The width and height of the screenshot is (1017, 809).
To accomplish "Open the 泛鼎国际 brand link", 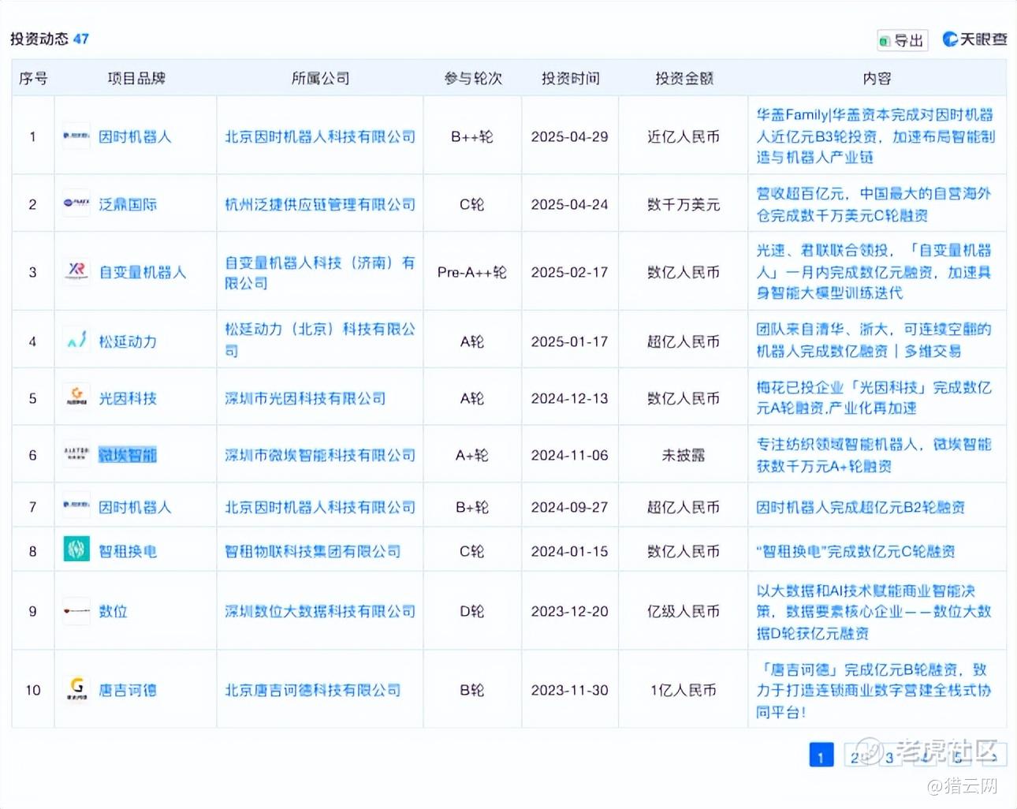I will (x=128, y=204).
